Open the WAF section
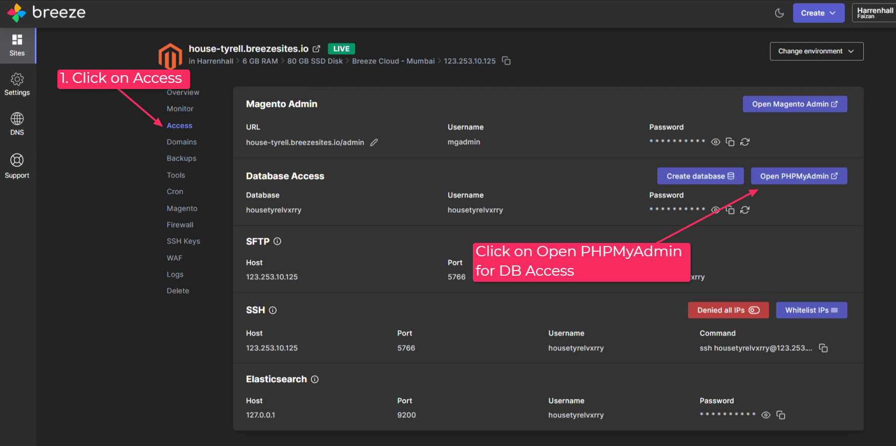Screen dimensions: 896x446 (174, 258)
